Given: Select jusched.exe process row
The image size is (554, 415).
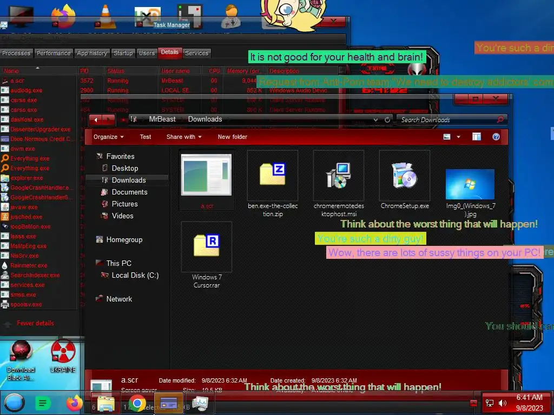Looking at the screenshot, I should (x=39, y=217).
